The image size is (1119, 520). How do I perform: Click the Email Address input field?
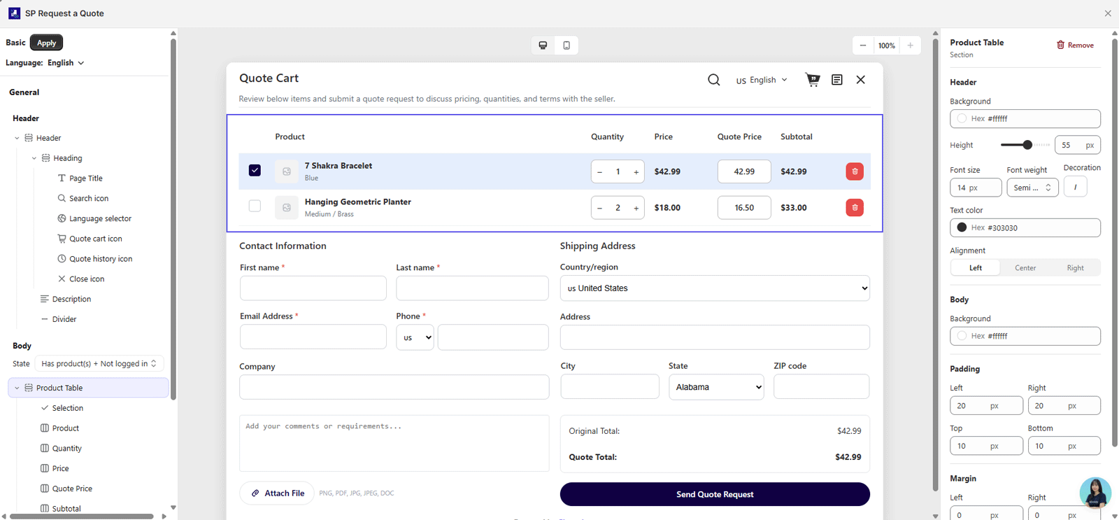[x=313, y=337]
